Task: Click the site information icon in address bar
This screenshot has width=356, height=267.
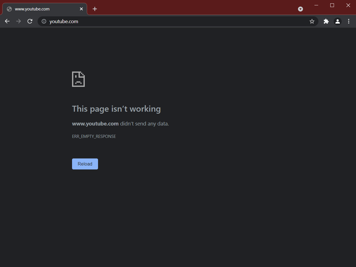Action: tap(44, 21)
